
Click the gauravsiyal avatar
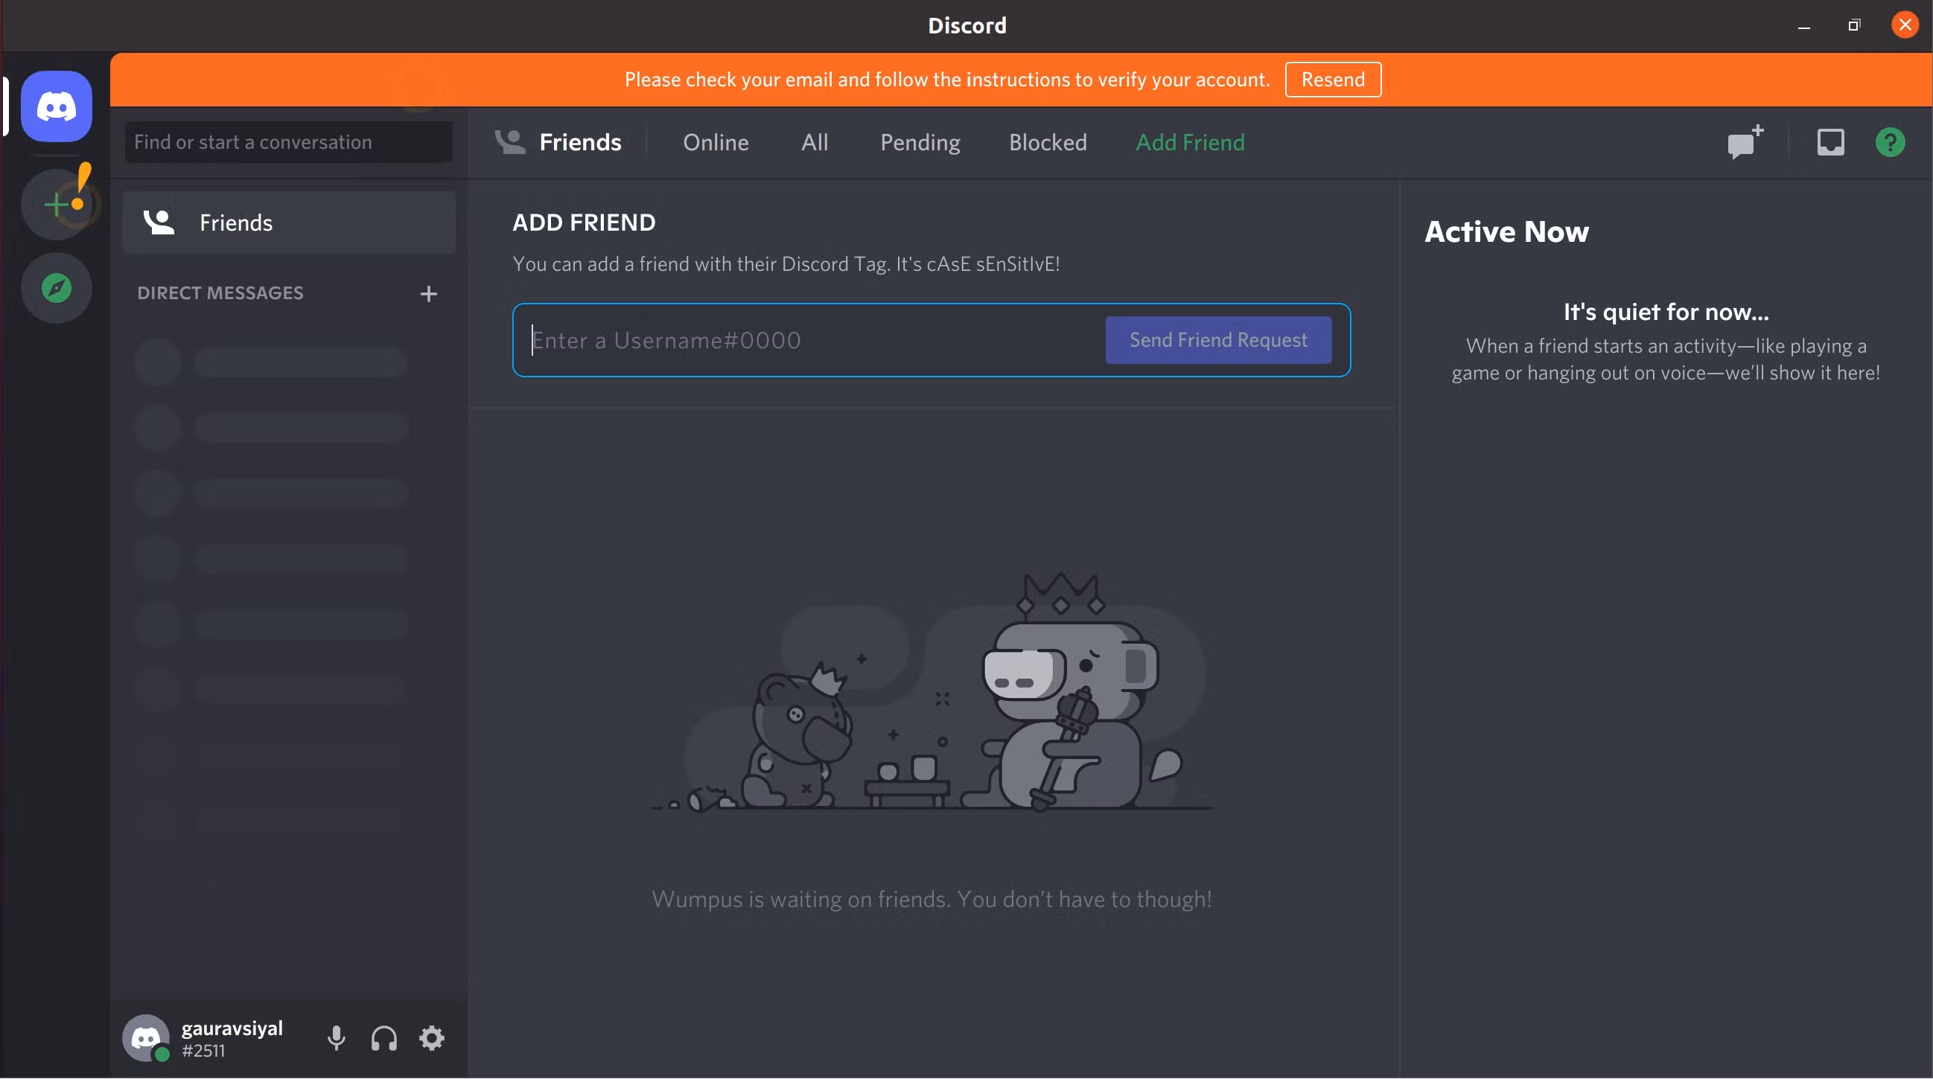[146, 1039]
